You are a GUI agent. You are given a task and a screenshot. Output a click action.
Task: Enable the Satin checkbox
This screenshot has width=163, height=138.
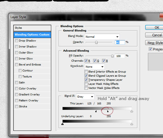(17, 82)
